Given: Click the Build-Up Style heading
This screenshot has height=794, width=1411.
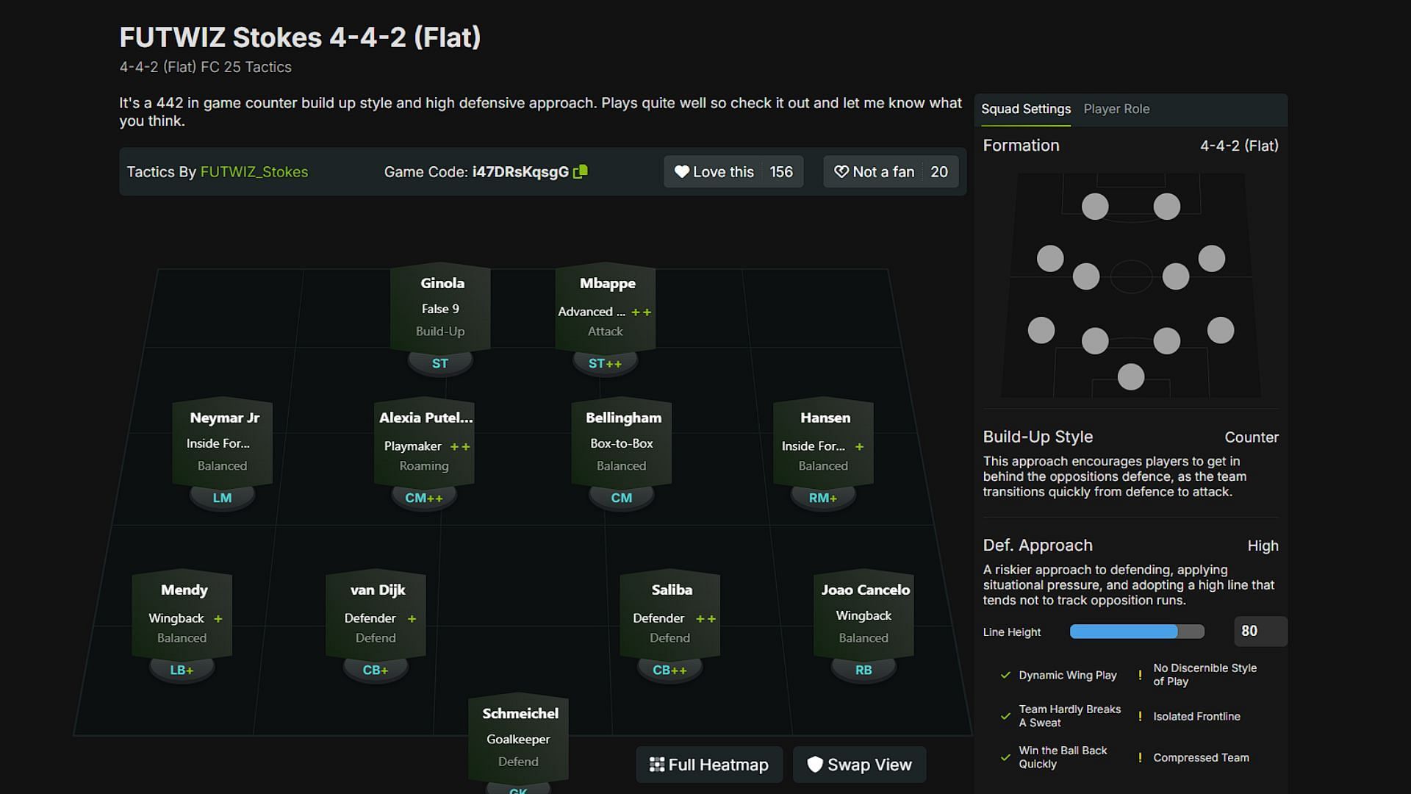Looking at the screenshot, I should tap(1038, 437).
